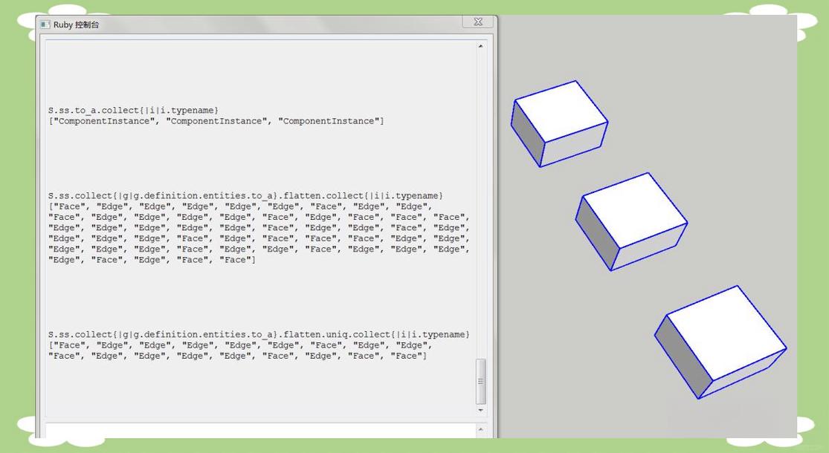
Task: Select the uppermost box component in the viewport
Action: pos(559,123)
